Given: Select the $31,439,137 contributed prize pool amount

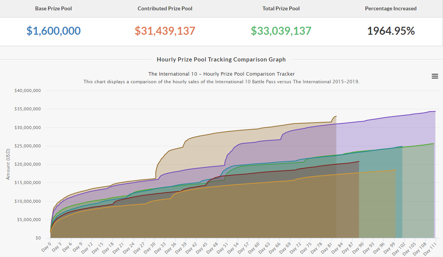Looking at the screenshot, I should (x=165, y=31).
